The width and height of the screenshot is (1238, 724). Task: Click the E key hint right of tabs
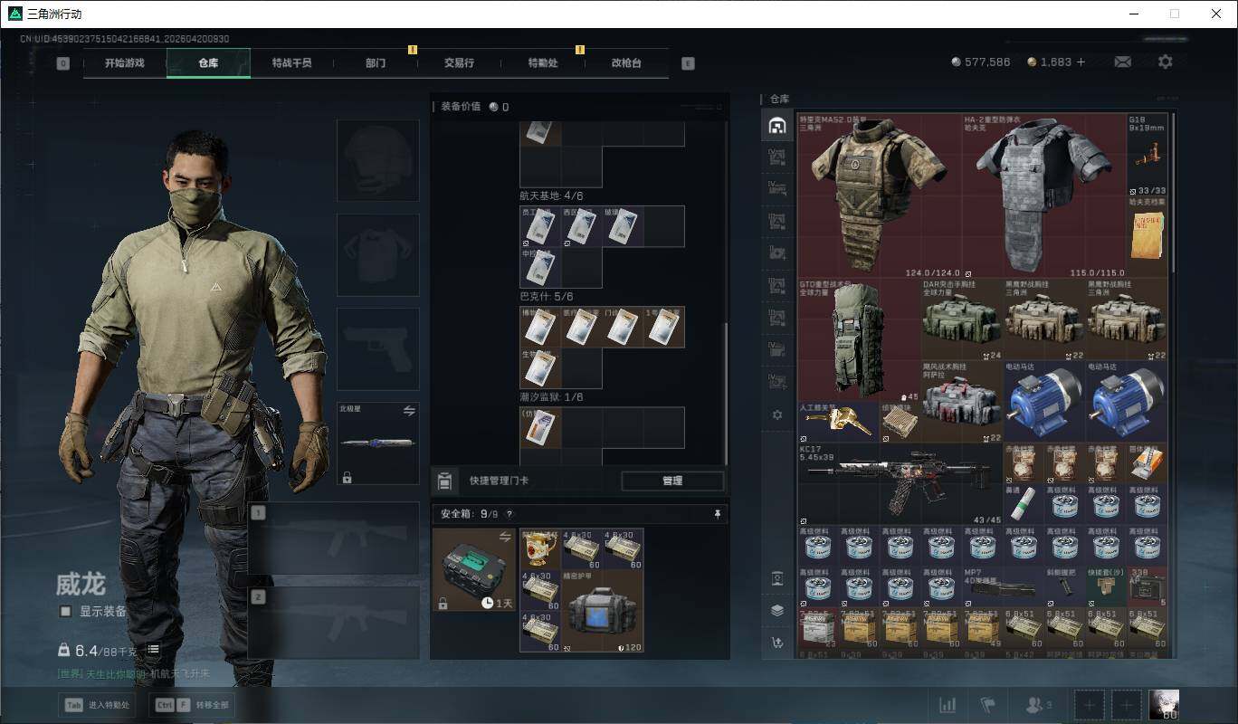pyautogui.click(x=688, y=63)
